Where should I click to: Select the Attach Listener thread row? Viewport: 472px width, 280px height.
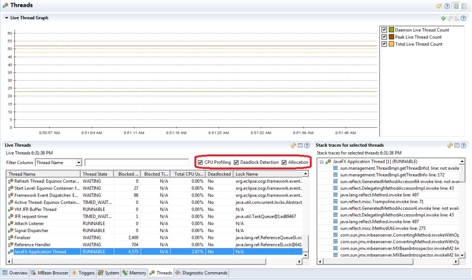tap(154, 223)
